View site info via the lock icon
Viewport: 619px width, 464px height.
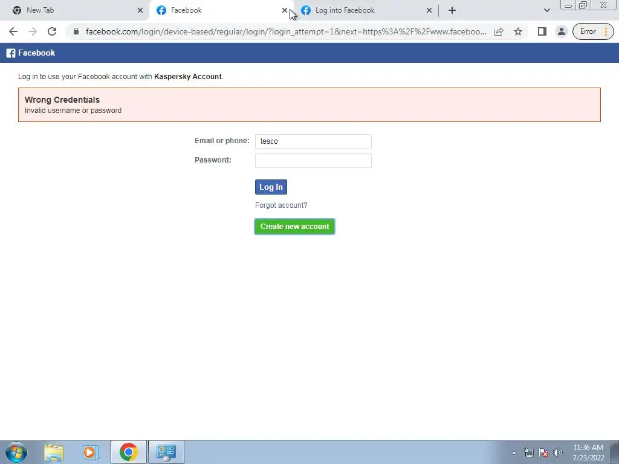(x=76, y=31)
